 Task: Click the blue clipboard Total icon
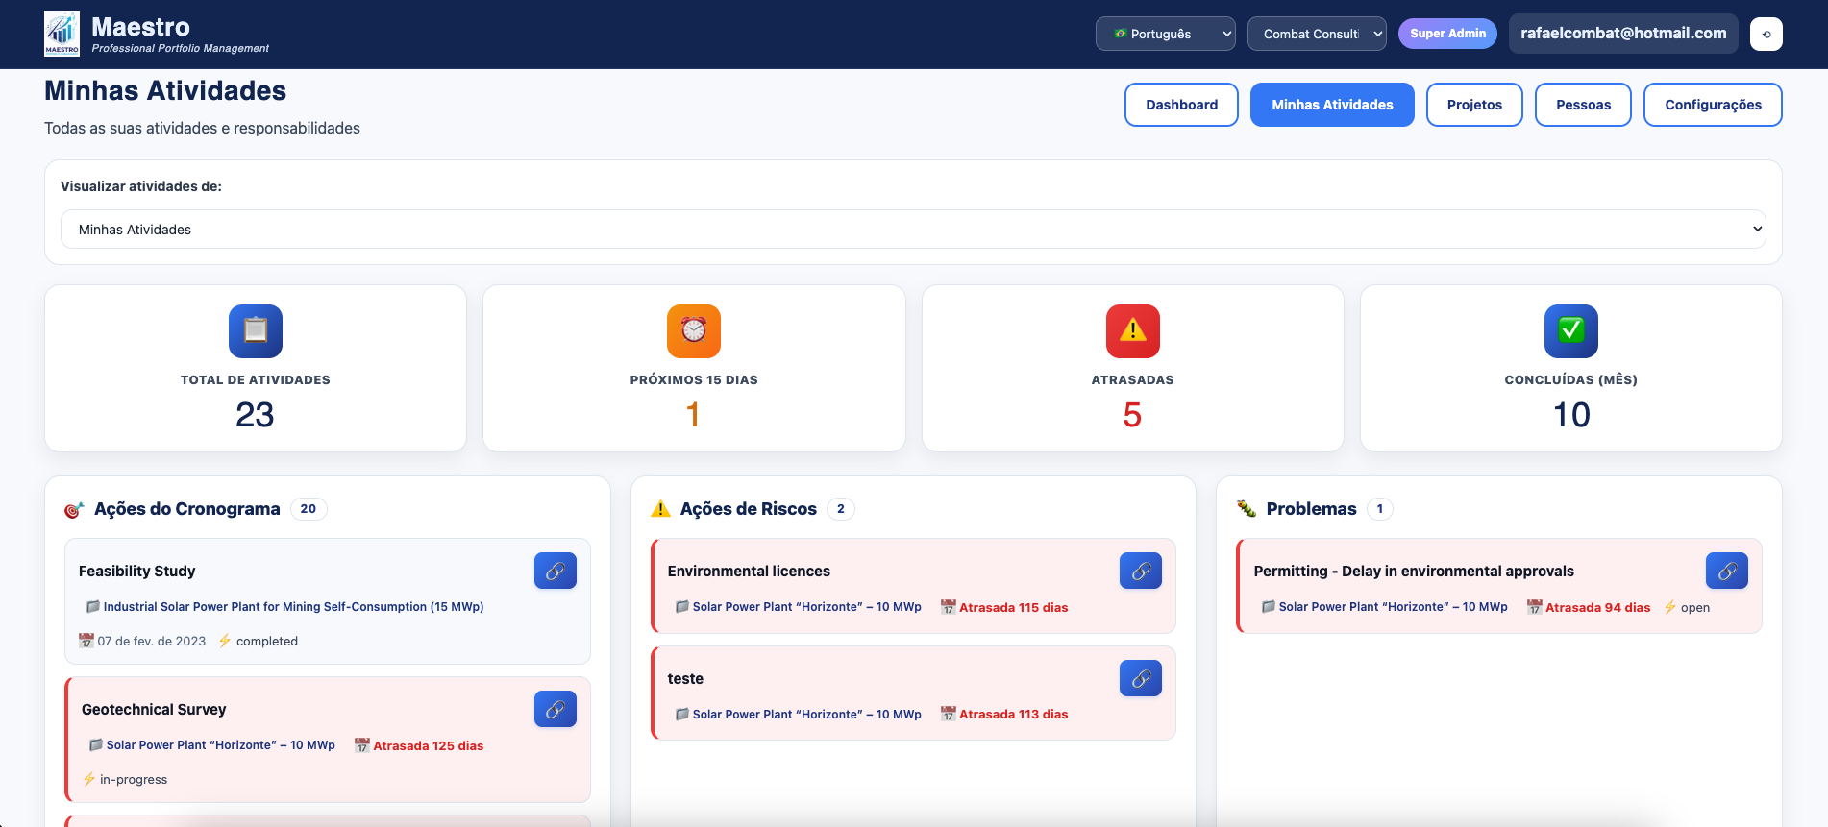[x=255, y=330]
